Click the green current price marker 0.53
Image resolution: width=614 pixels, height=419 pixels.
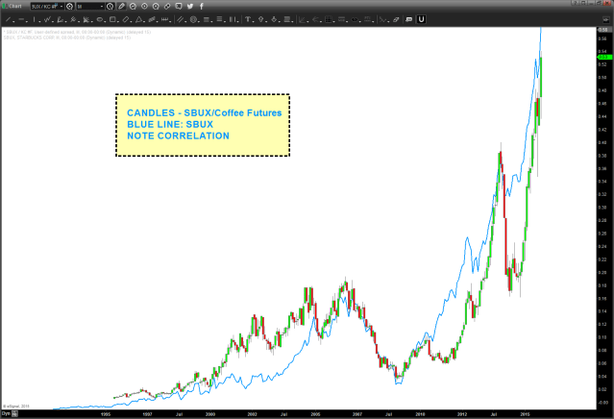point(602,58)
